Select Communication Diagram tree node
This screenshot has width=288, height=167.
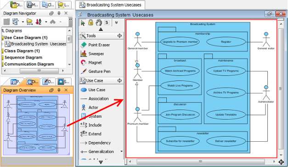tap(29, 64)
